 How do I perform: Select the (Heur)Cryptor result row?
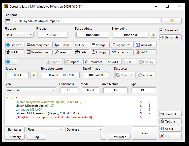[81, 117]
